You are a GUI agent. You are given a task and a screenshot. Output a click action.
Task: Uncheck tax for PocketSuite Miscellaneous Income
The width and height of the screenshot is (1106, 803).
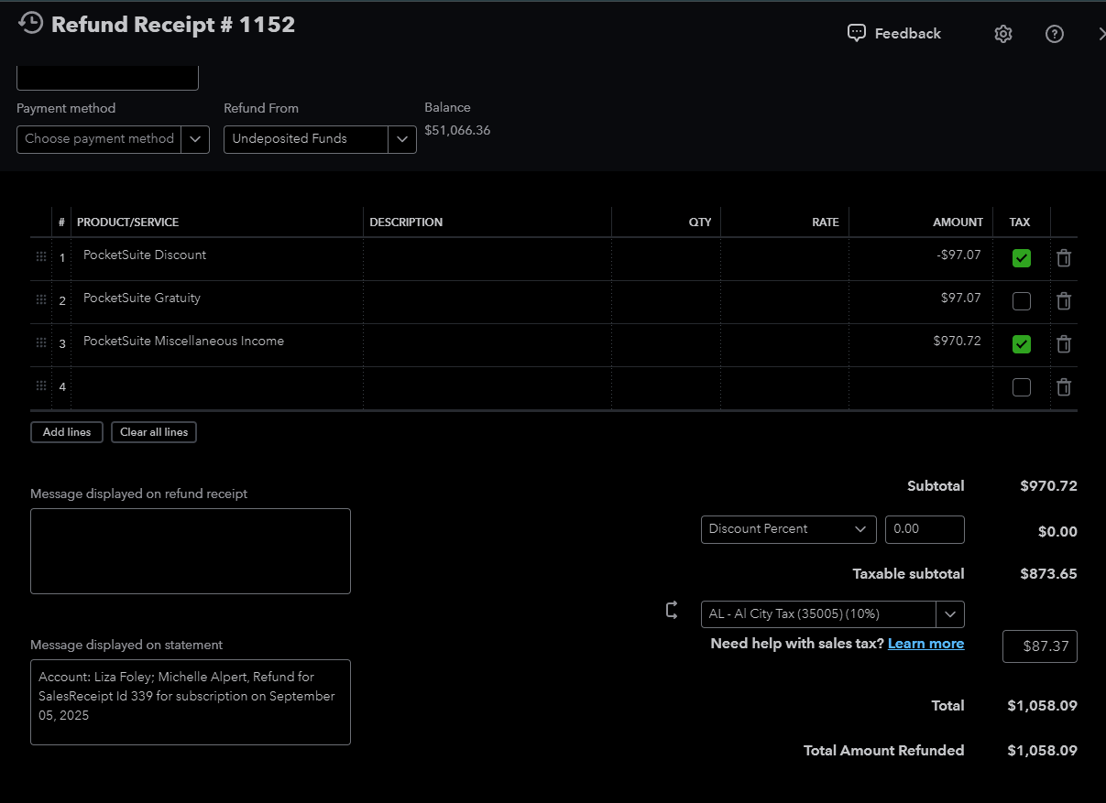pyautogui.click(x=1022, y=344)
